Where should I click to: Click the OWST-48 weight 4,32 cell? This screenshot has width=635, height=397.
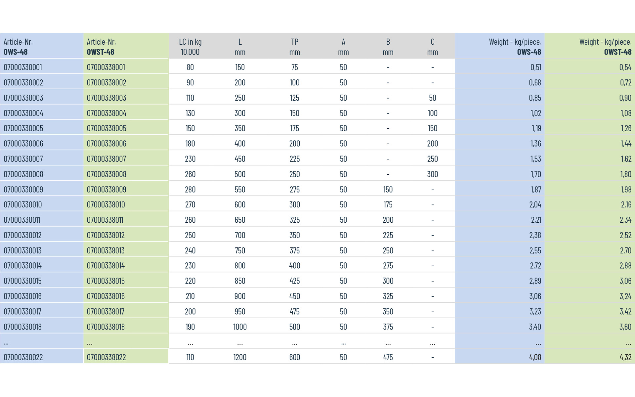click(625, 357)
